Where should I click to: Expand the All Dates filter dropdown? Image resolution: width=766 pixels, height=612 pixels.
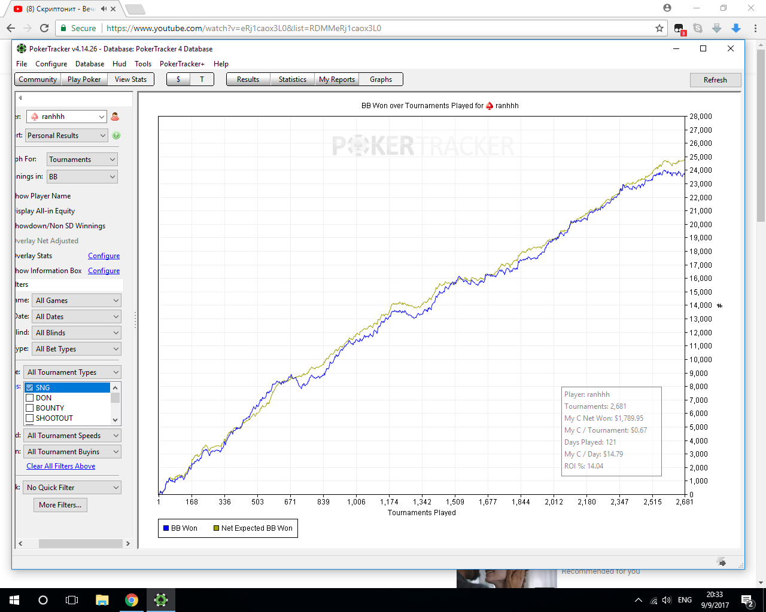(77, 317)
